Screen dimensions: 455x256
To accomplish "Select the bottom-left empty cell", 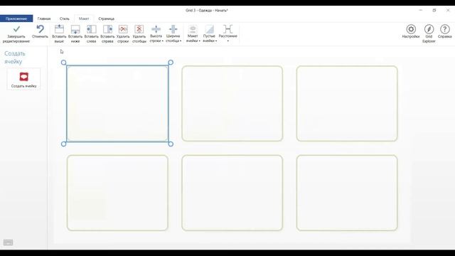I will coord(117,193).
